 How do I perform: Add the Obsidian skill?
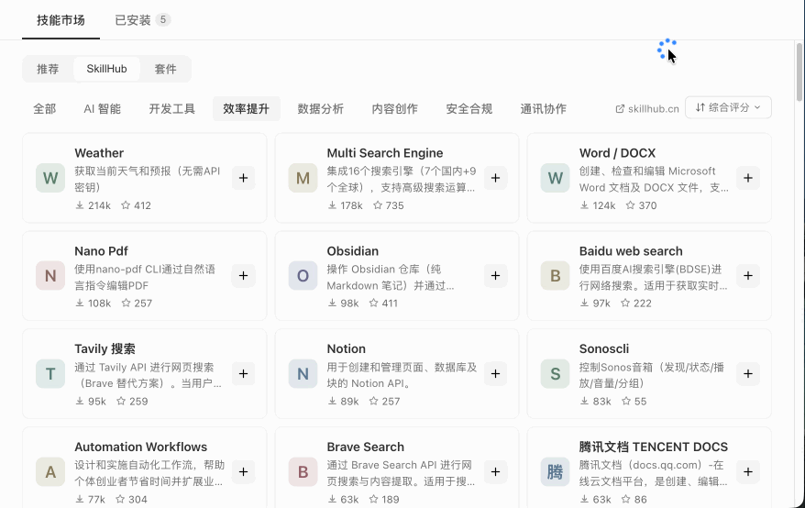[495, 275]
